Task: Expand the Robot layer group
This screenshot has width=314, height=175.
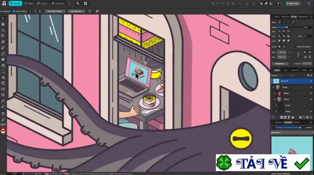Action: click(x=275, y=93)
